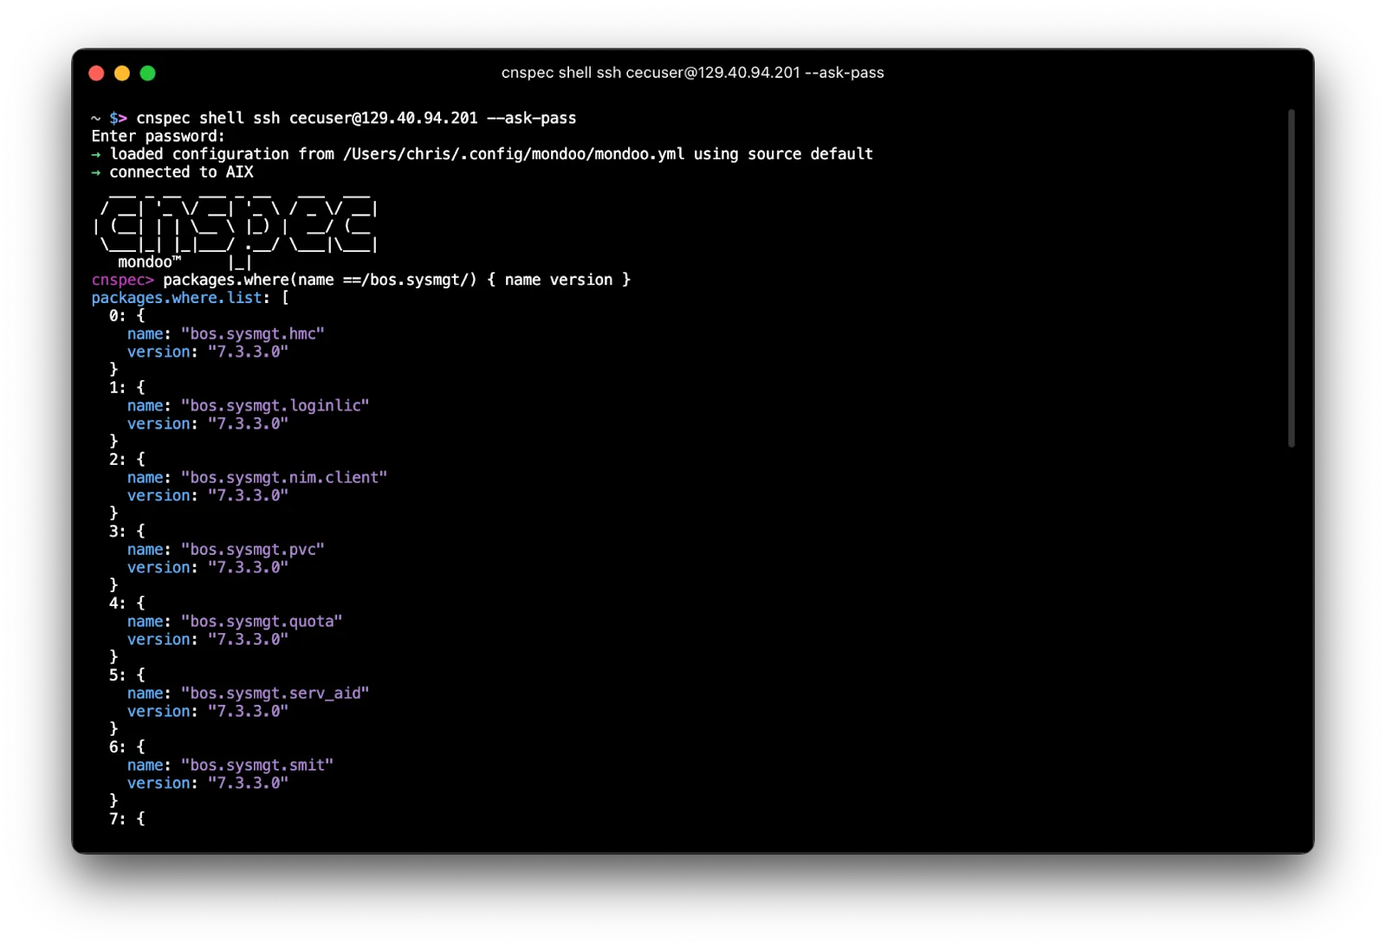The height and width of the screenshot is (949, 1386).
Task: Click the '3: {' entry index line
Action: [x=127, y=532]
